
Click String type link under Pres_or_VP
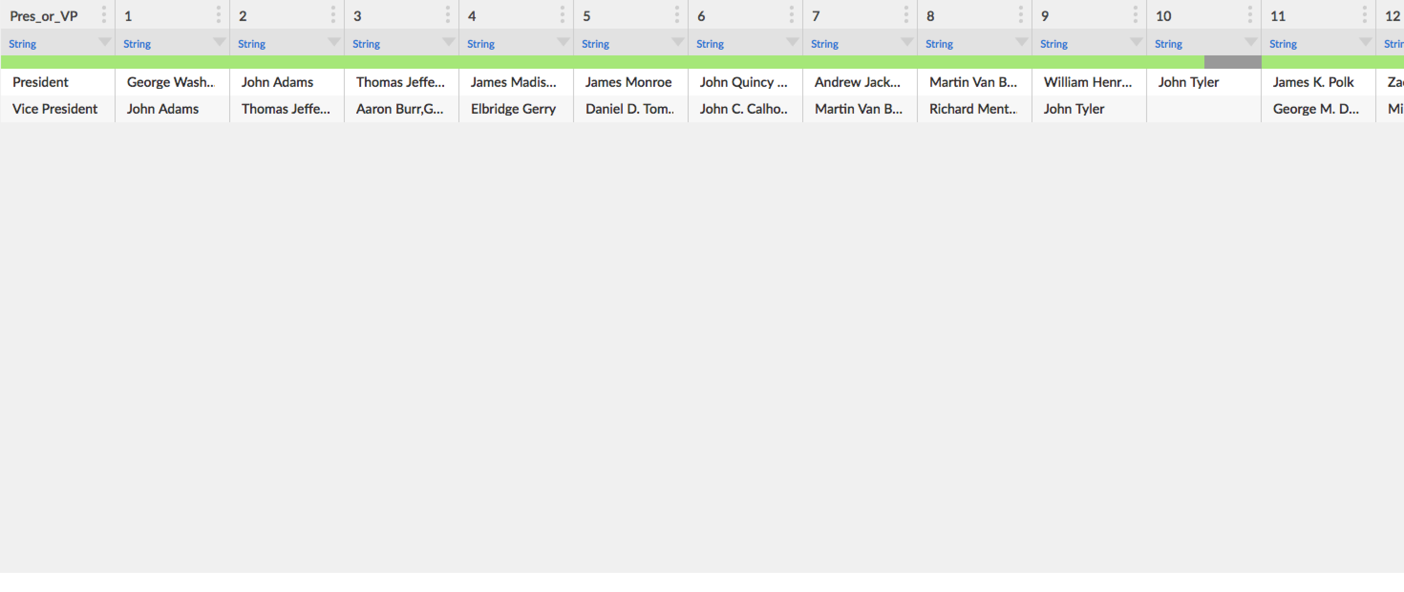click(22, 44)
